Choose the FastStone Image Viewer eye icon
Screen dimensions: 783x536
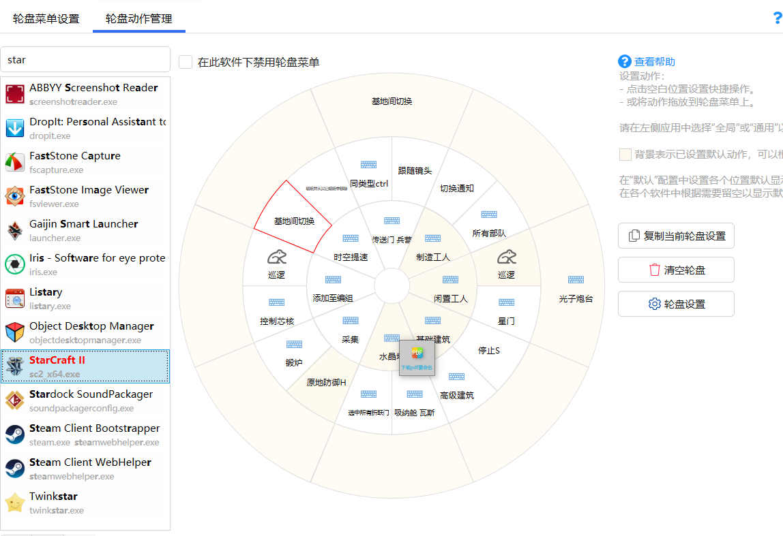[x=15, y=196]
